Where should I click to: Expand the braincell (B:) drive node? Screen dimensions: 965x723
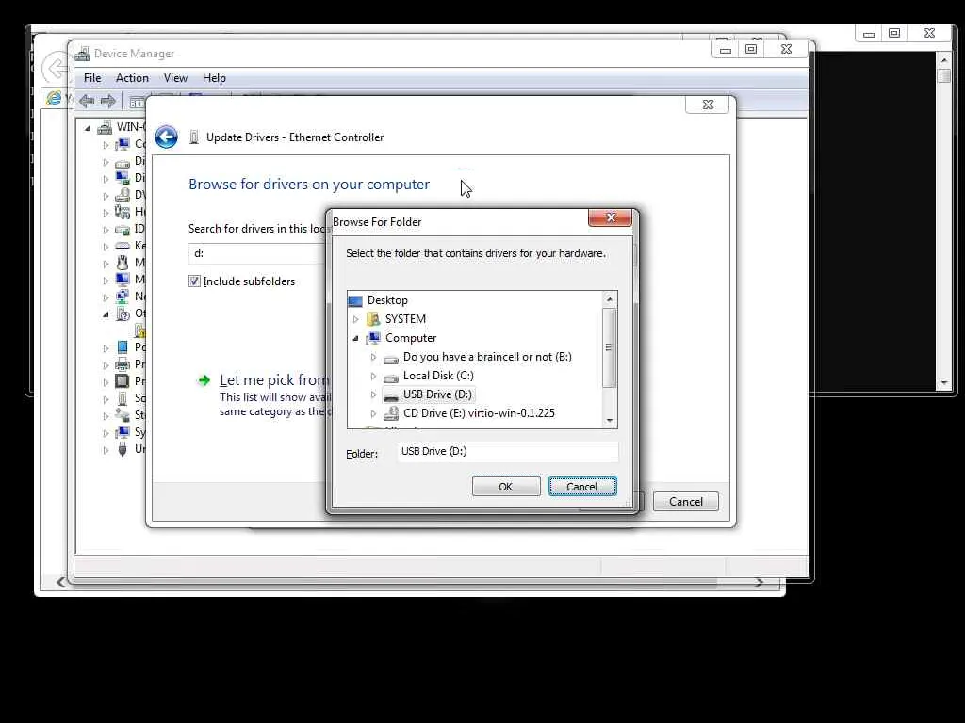tap(373, 357)
